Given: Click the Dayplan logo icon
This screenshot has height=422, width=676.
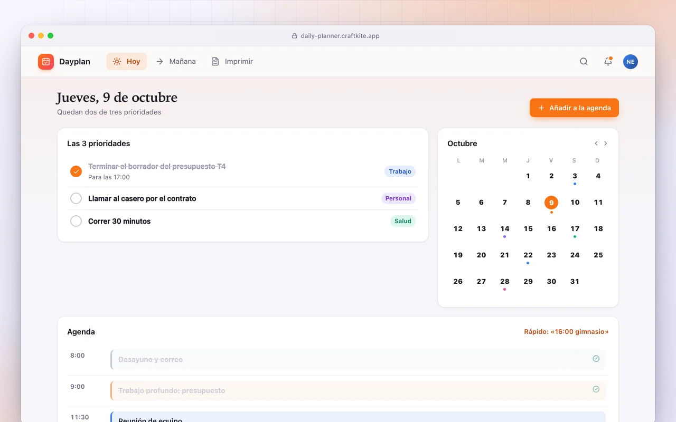Looking at the screenshot, I should 46,62.
